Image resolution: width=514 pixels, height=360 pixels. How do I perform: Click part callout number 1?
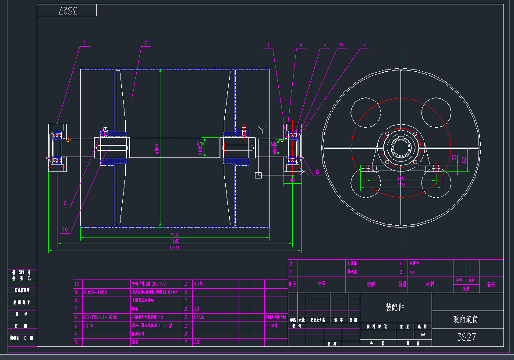coord(85,43)
